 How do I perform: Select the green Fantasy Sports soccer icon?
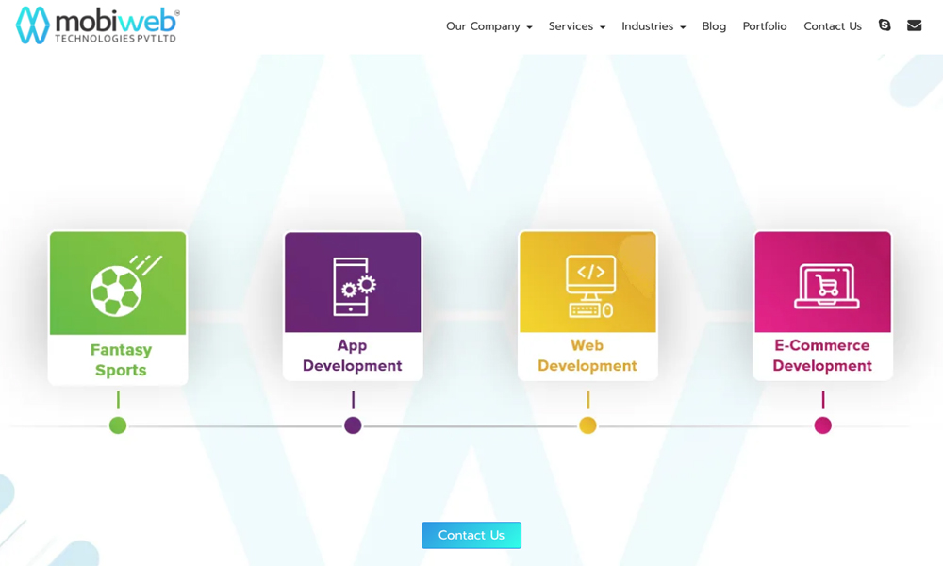pyautogui.click(x=118, y=283)
